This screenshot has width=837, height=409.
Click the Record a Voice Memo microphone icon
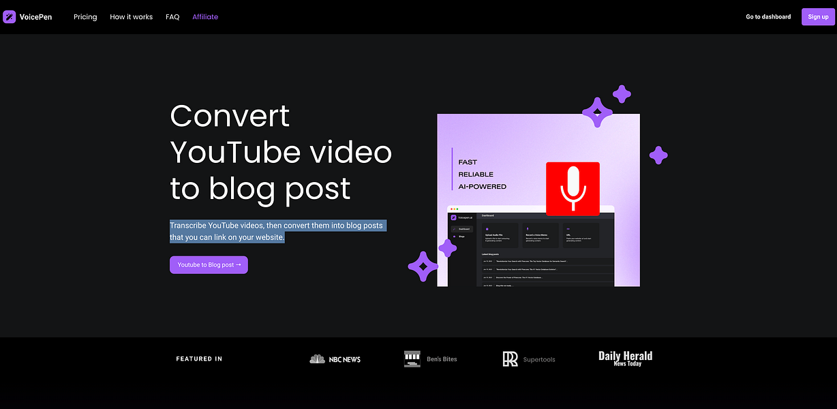coord(528,228)
